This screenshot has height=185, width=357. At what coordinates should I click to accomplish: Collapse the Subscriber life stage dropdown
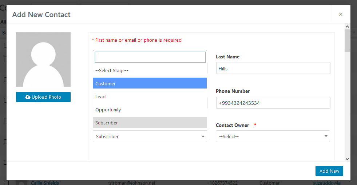150,136
